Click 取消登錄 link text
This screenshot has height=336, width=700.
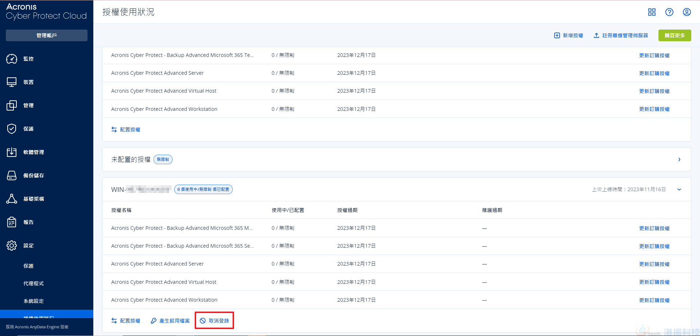pos(219,321)
